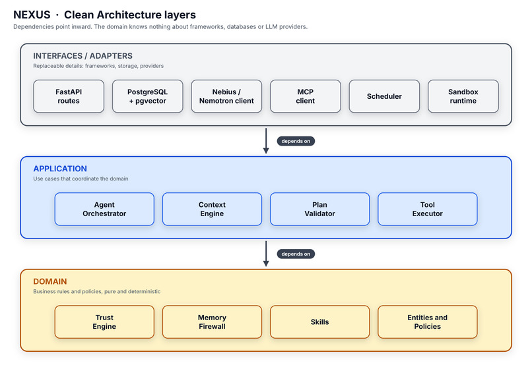Click the FastAPI routes box
532x365 pixels.
[69, 96]
